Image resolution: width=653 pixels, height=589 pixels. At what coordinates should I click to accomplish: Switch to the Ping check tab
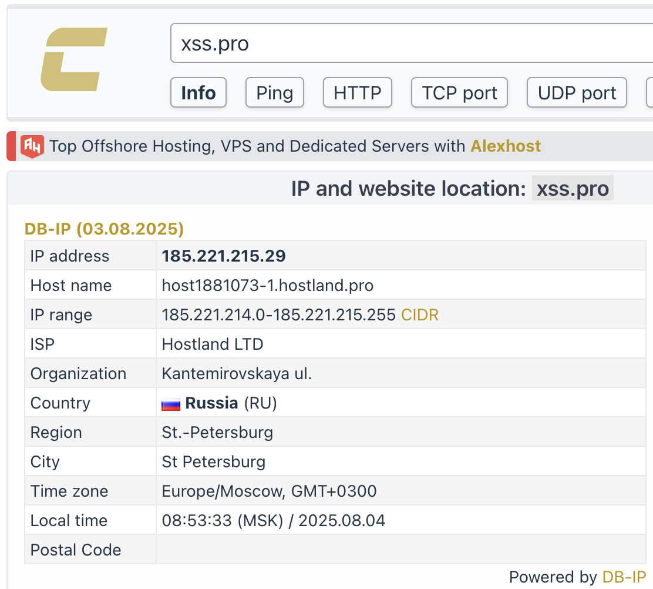[274, 93]
